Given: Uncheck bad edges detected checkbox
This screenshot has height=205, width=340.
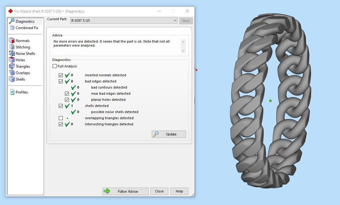Looking at the screenshot, I should coord(61,81).
